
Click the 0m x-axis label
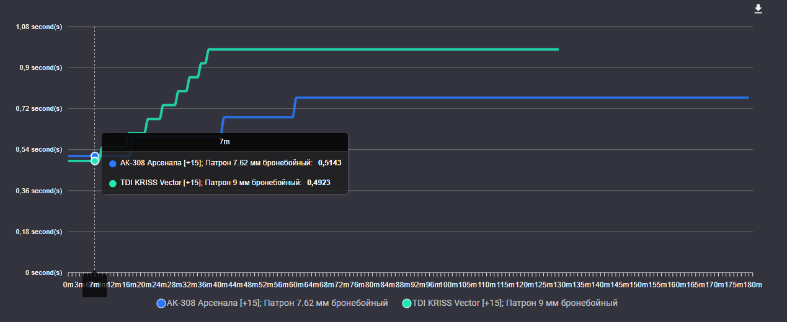click(68, 284)
